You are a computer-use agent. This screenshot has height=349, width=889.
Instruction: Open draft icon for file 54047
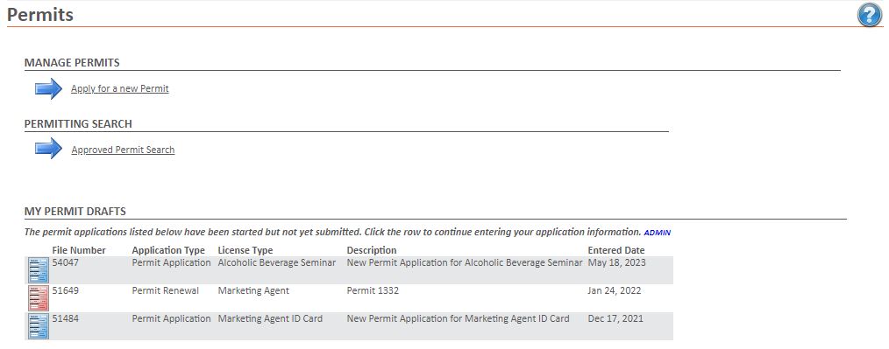point(39,269)
